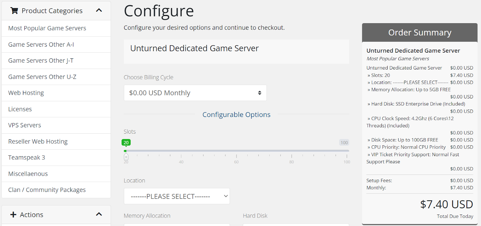The image size is (481, 226).
Task: Click the Slots: 20 line in Order Summary
Action: [x=420, y=75]
